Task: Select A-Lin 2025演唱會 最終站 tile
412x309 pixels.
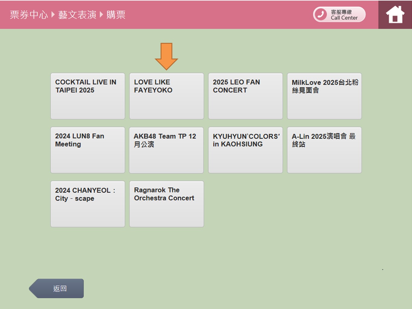Action: coord(324,150)
